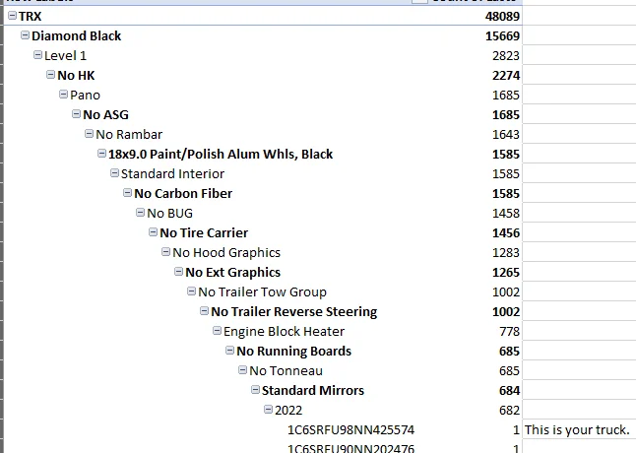Collapse the No Rambar group
Image resolution: width=636 pixels, height=453 pixels.
tap(89, 133)
